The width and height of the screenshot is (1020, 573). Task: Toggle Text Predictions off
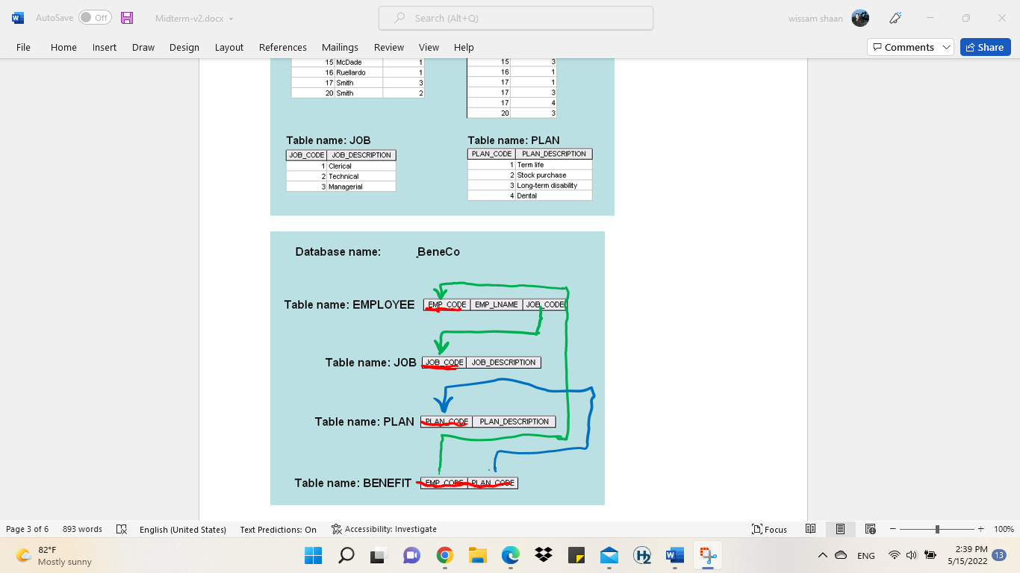(x=278, y=529)
